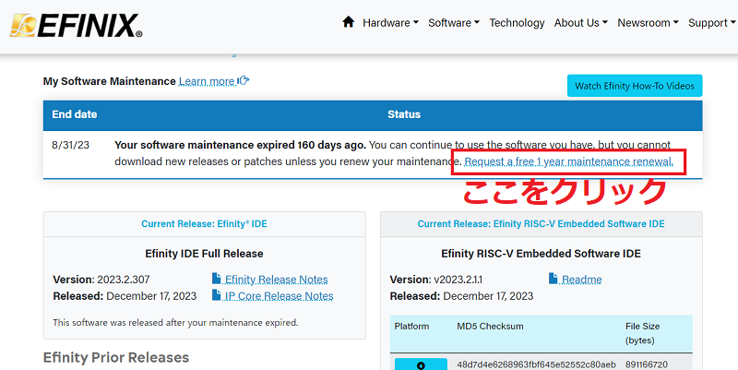Click Watch Efinity How-To Videos button
This screenshot has height=370, width=738.
coord(635,86)
